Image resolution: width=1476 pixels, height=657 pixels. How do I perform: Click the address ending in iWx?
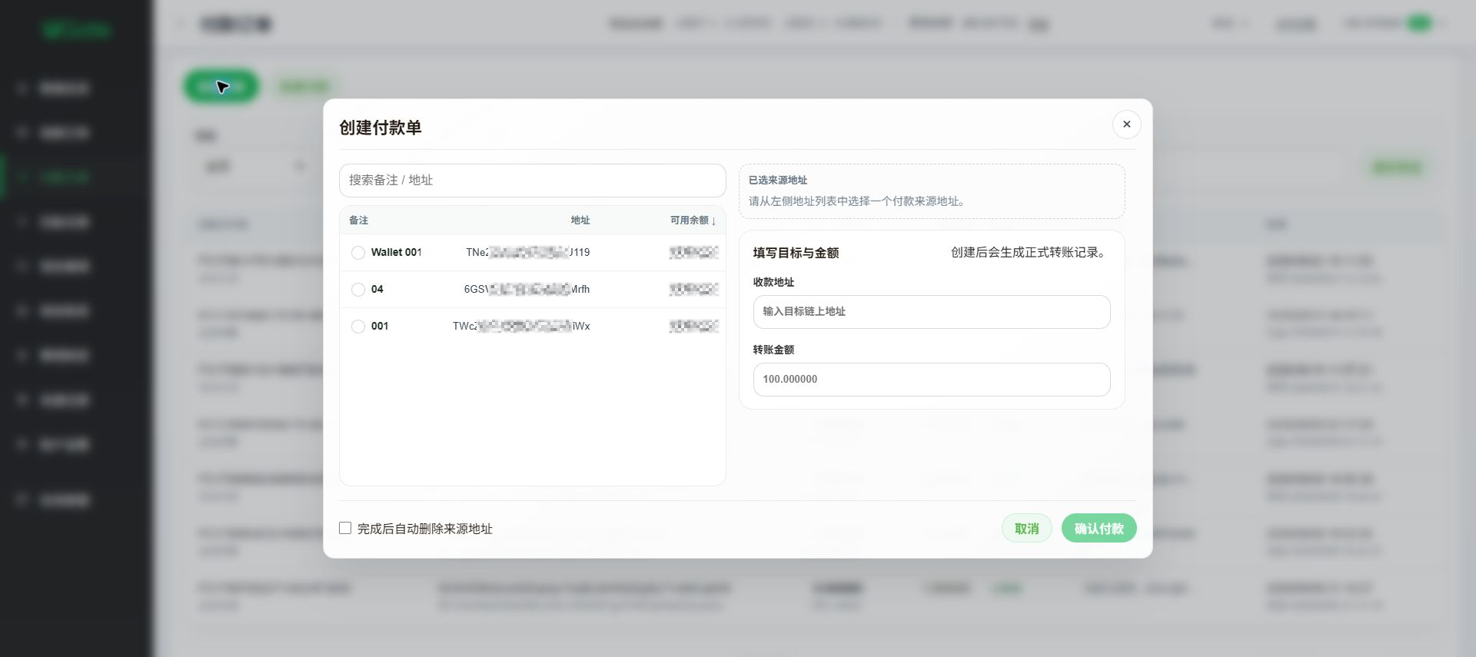tap(521, 327)
